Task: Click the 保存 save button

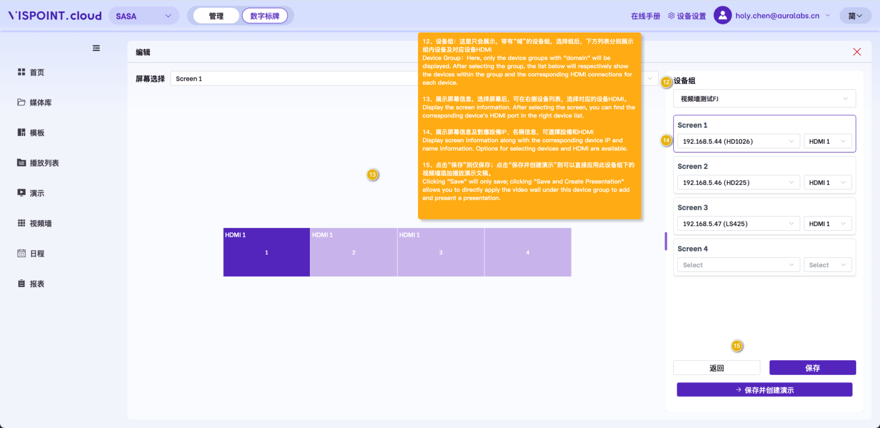Action: point(812,368)
